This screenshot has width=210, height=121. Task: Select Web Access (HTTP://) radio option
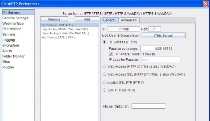(104, 66)
